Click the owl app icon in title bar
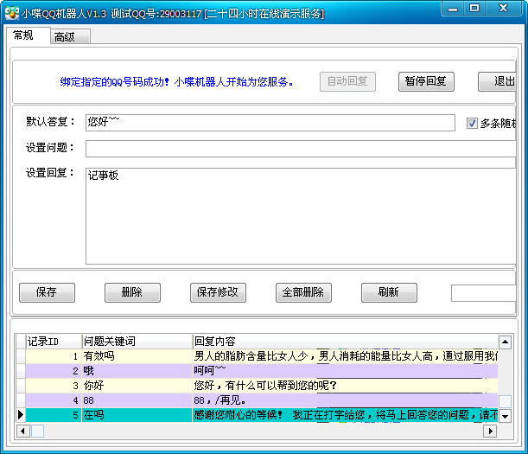This screenshot has width=528, height=454. coord(12,13)
